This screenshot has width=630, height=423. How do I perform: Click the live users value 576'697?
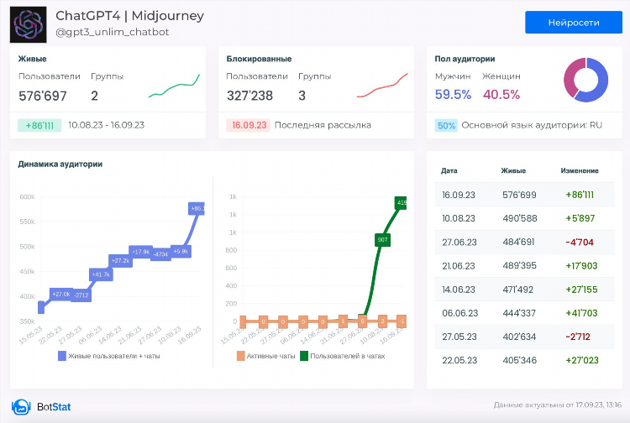point(43,96)
